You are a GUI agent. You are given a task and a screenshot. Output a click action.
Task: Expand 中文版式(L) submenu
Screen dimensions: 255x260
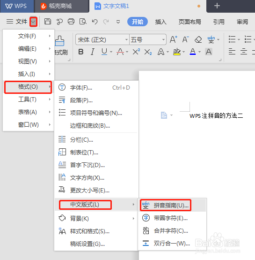tap(96, 205)
